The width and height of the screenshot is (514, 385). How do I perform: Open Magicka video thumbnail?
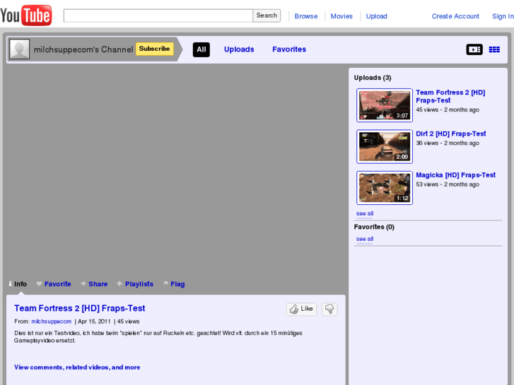385,188
